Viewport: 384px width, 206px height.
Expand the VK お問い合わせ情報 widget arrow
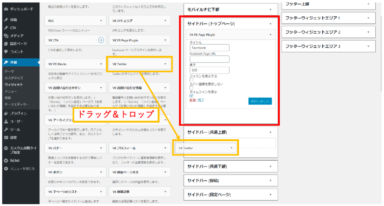[165, 88]
